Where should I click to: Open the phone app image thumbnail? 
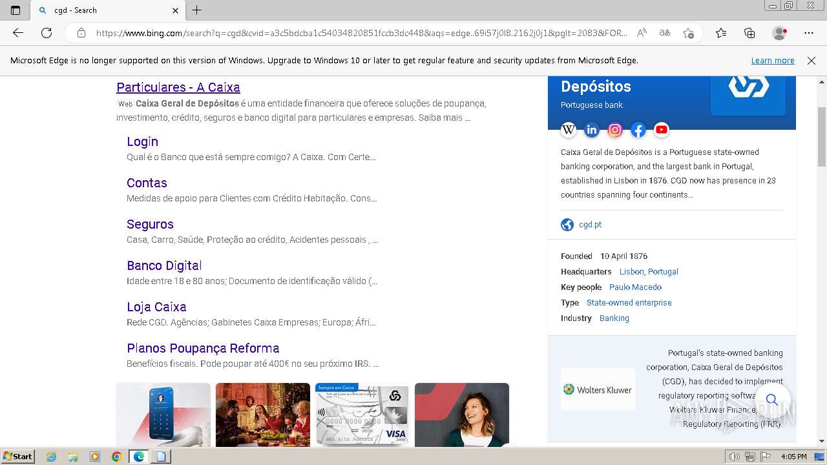coord(163,415)
